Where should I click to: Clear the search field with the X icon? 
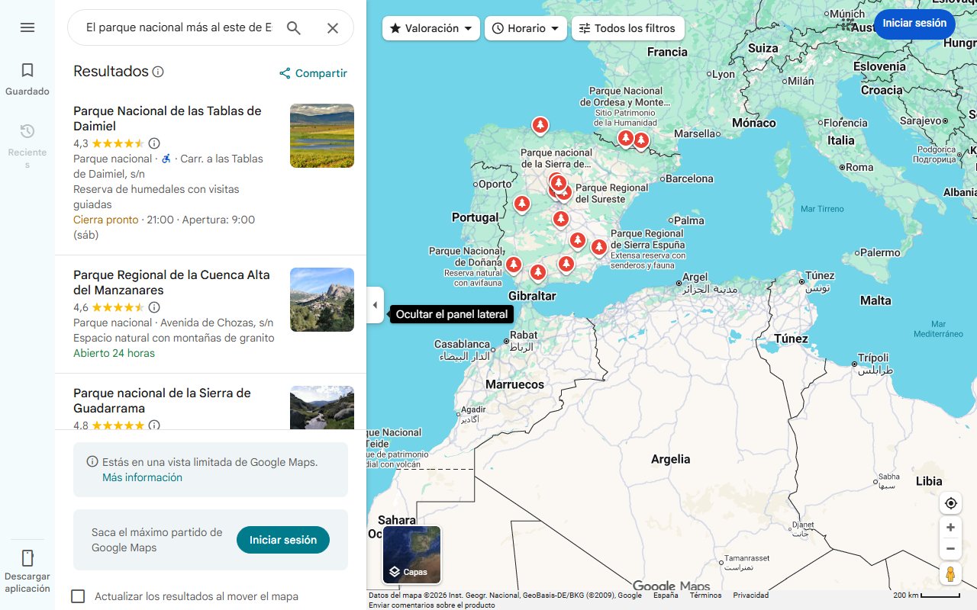[333, 27]
